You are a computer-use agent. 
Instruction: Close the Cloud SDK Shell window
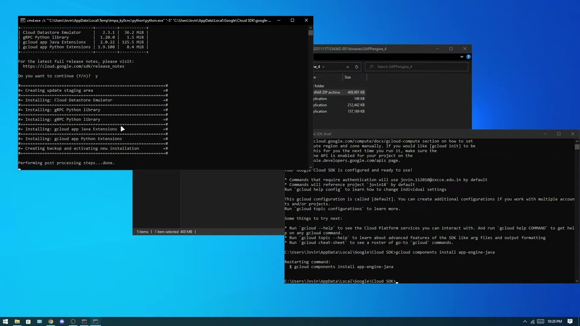(x=573, y=134)
